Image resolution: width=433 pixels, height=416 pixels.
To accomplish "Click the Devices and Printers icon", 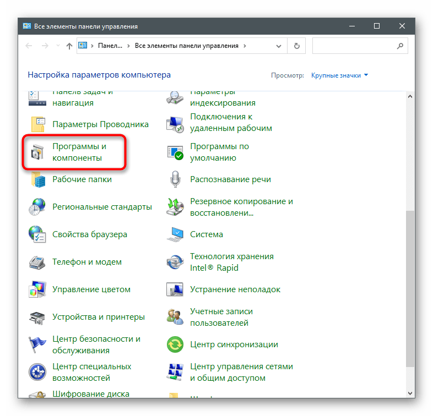I will coord(37,318).
